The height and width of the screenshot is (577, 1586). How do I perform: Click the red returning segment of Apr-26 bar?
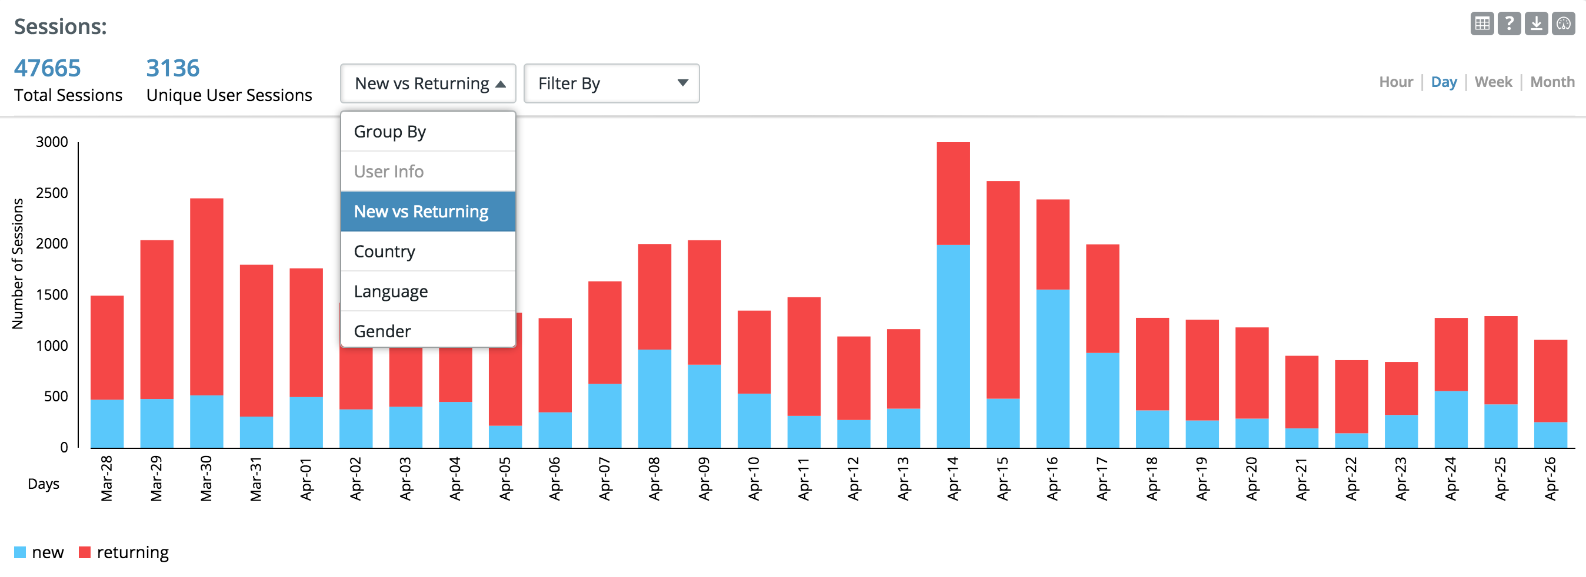pos(1550,381)
